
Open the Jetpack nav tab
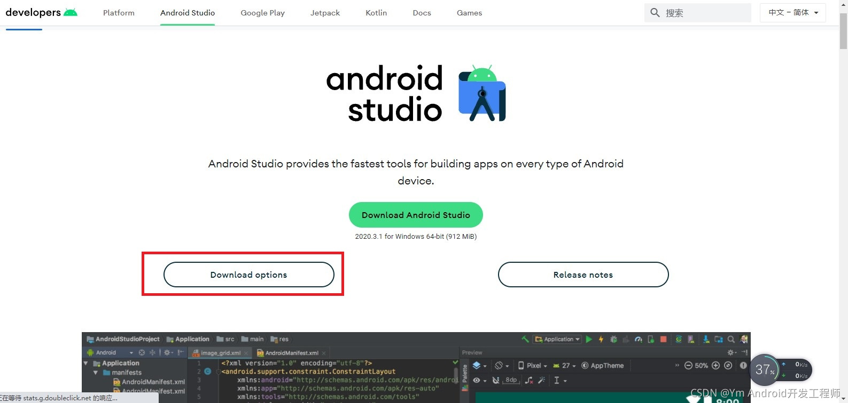coord(325,13)
